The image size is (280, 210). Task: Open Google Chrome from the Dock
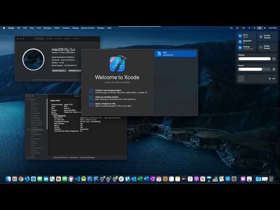(21, 179)
